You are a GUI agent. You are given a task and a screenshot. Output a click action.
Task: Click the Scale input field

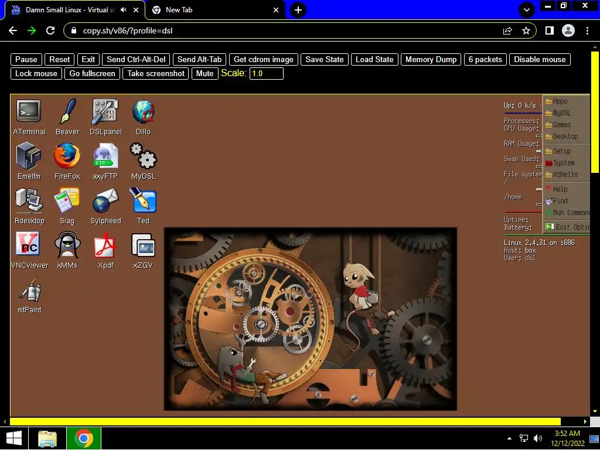(267, 73)
